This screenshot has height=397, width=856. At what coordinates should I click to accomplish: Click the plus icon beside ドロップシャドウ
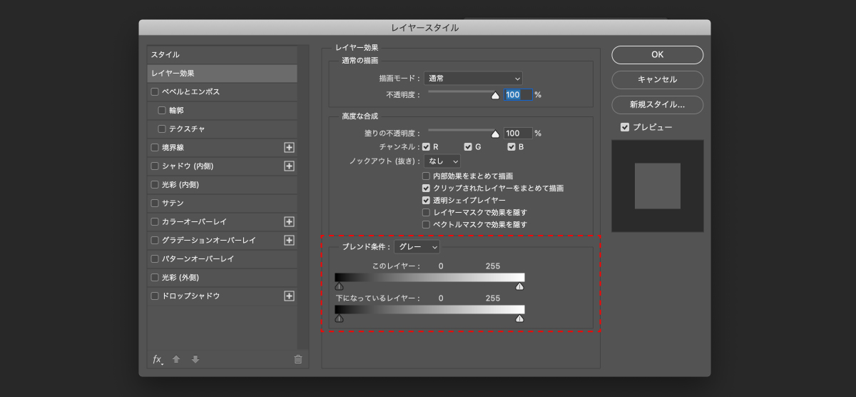point(289,296)
